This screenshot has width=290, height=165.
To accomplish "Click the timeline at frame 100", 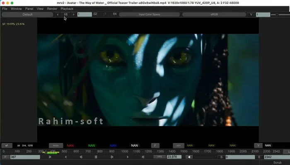I will pos(17,152).
